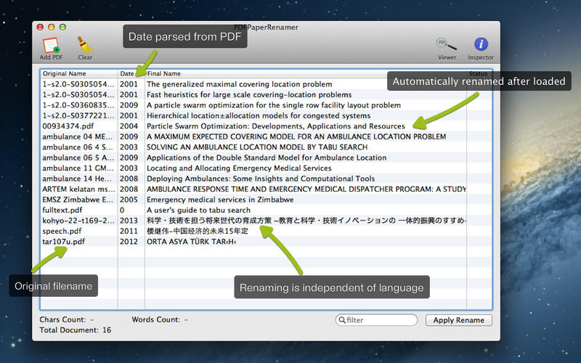Click the Apply Rename button

click(459, 320)
